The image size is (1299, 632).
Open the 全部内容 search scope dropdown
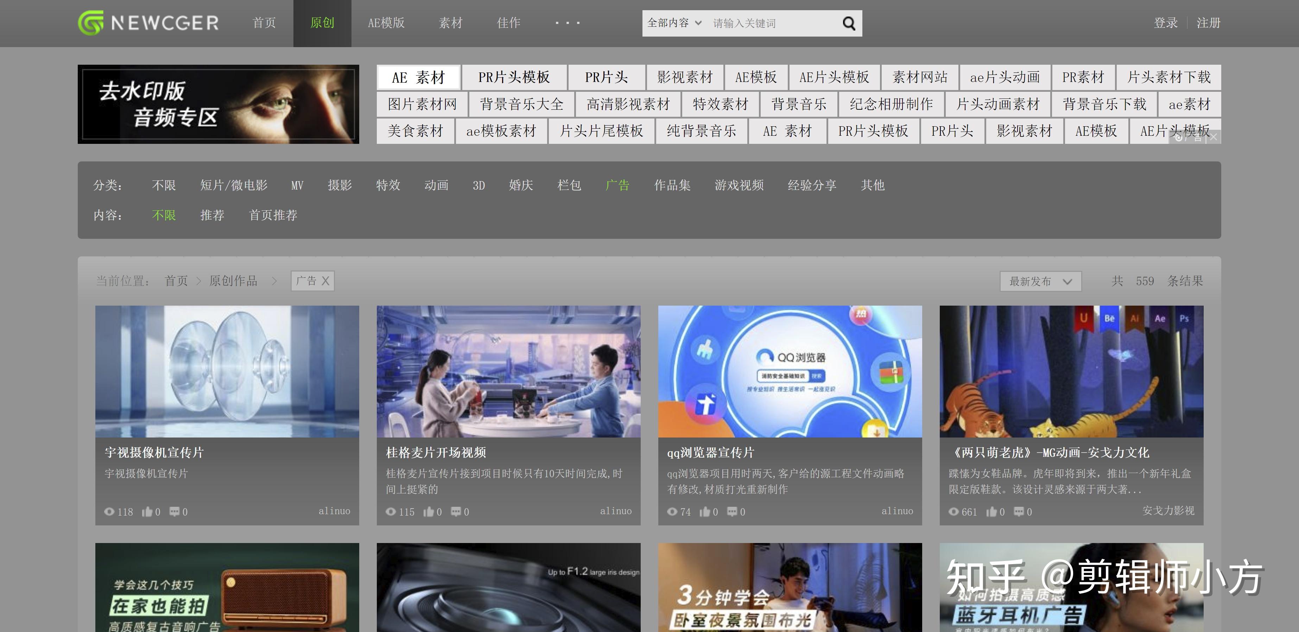[674, 23]
